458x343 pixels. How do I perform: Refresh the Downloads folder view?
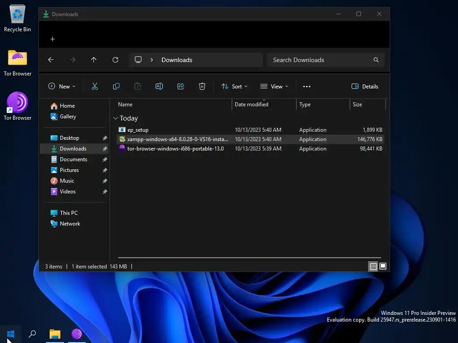click(x=115, y=60)
